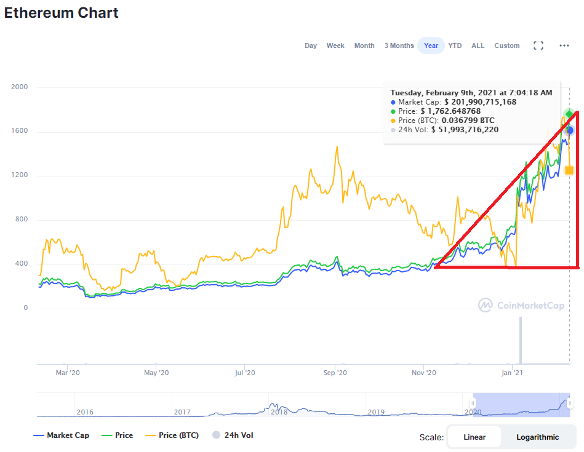Switch to YTD range

point(455,46)
